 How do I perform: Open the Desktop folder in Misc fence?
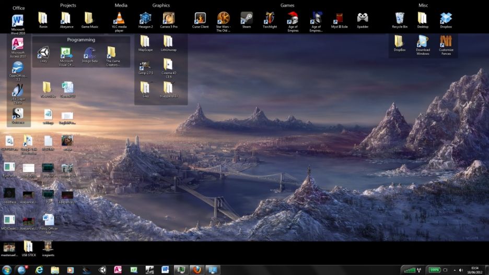tap(423, 20)
